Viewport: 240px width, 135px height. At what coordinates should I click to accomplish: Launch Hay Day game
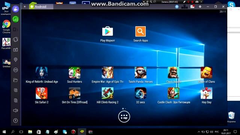(207, 93)
